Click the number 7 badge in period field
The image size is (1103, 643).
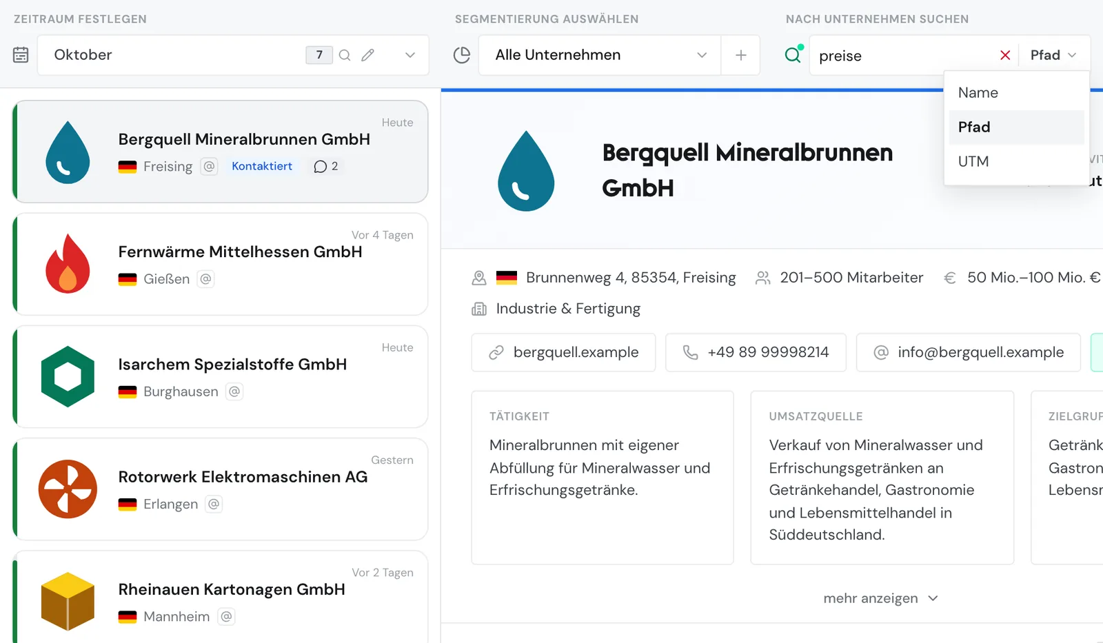[x=319, y=55]
